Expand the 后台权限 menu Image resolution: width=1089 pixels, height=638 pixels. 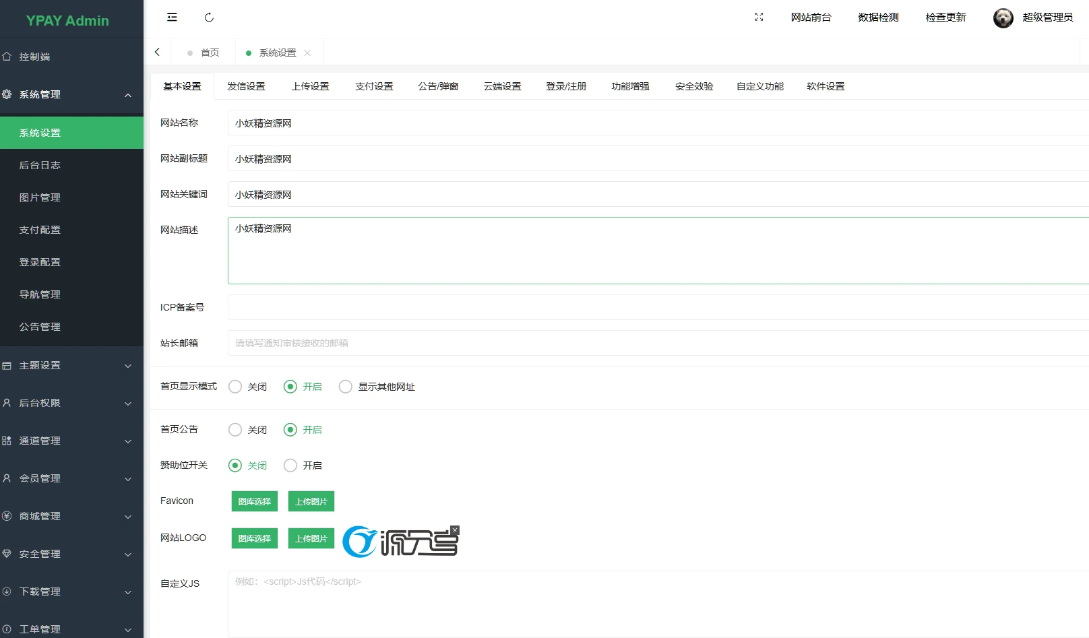[128, 404]
